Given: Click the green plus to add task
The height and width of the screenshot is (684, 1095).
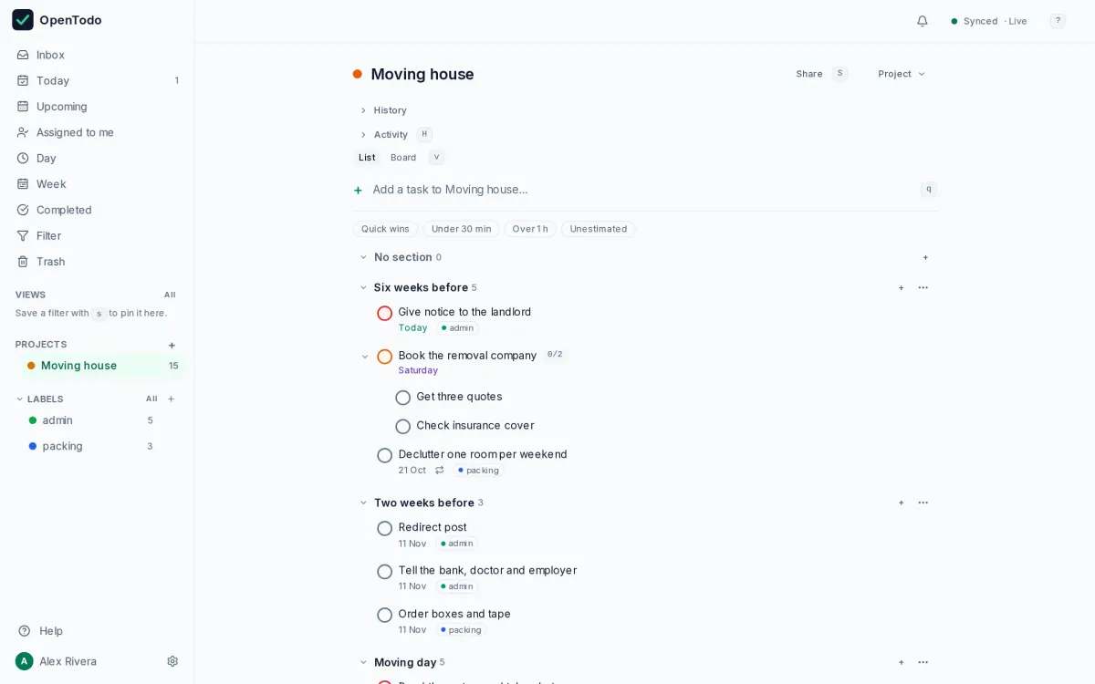Looking at the screenshot, I should coord(358,190).
